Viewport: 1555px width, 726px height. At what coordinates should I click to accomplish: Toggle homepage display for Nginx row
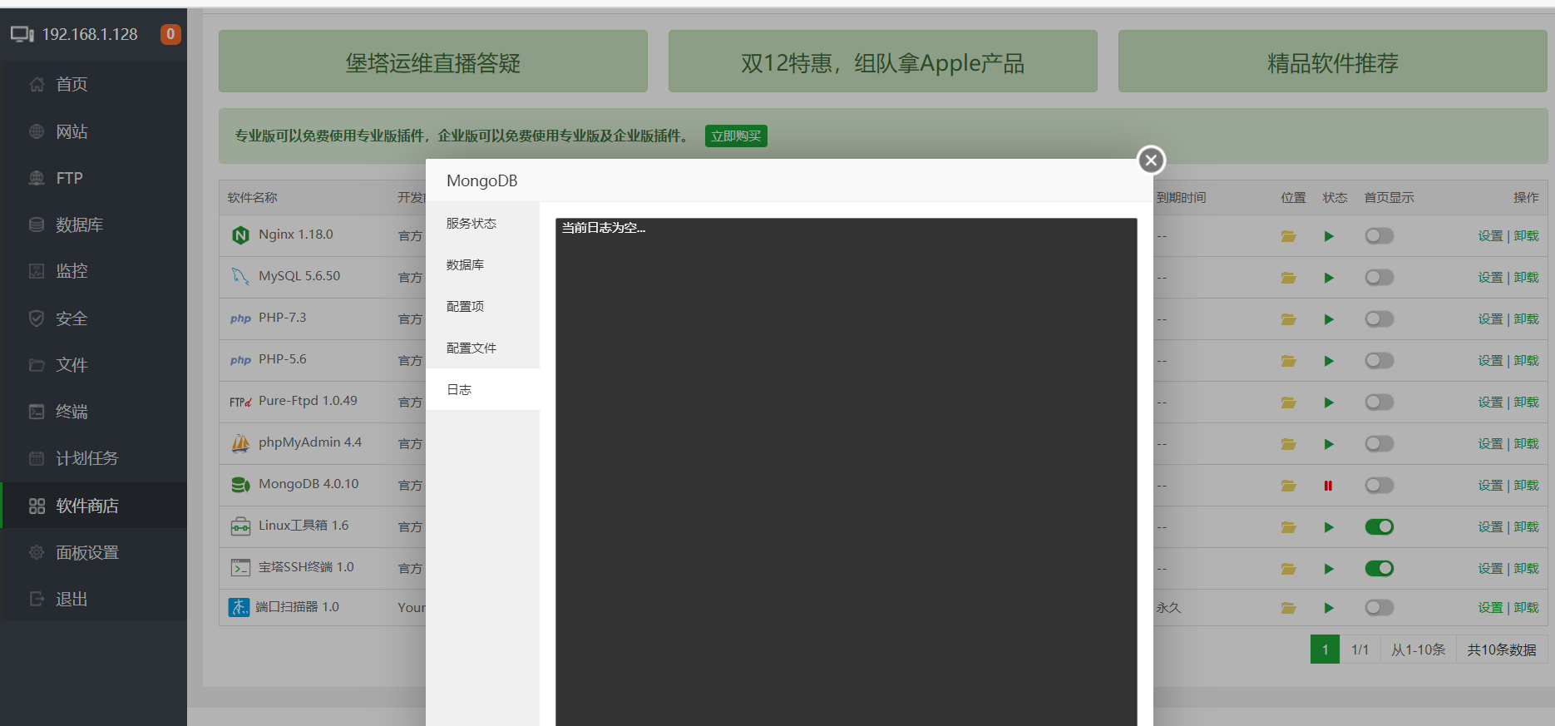click(x=1380, y=236)
